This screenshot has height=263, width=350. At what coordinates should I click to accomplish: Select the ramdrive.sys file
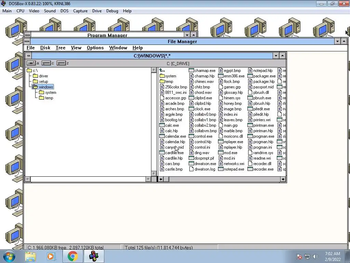(260, 153)
